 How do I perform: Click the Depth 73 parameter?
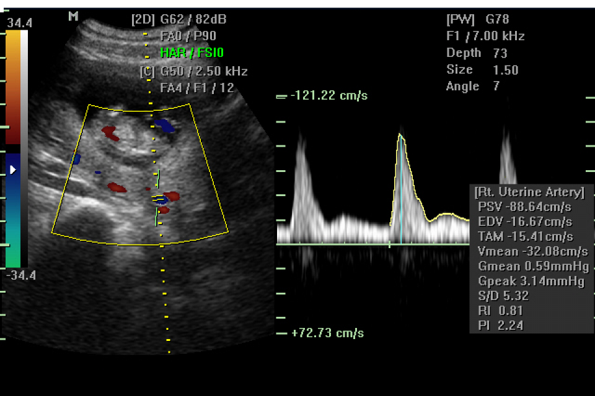tap(472, 53)
